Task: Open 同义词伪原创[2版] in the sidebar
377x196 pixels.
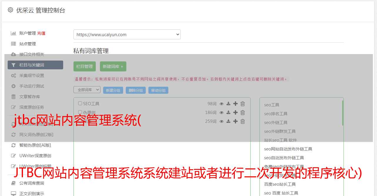Action: tap(36, 135)
